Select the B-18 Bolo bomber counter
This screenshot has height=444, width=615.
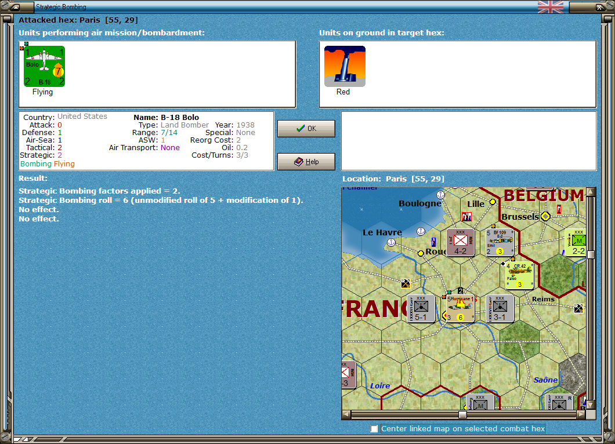tap(44, 65)
